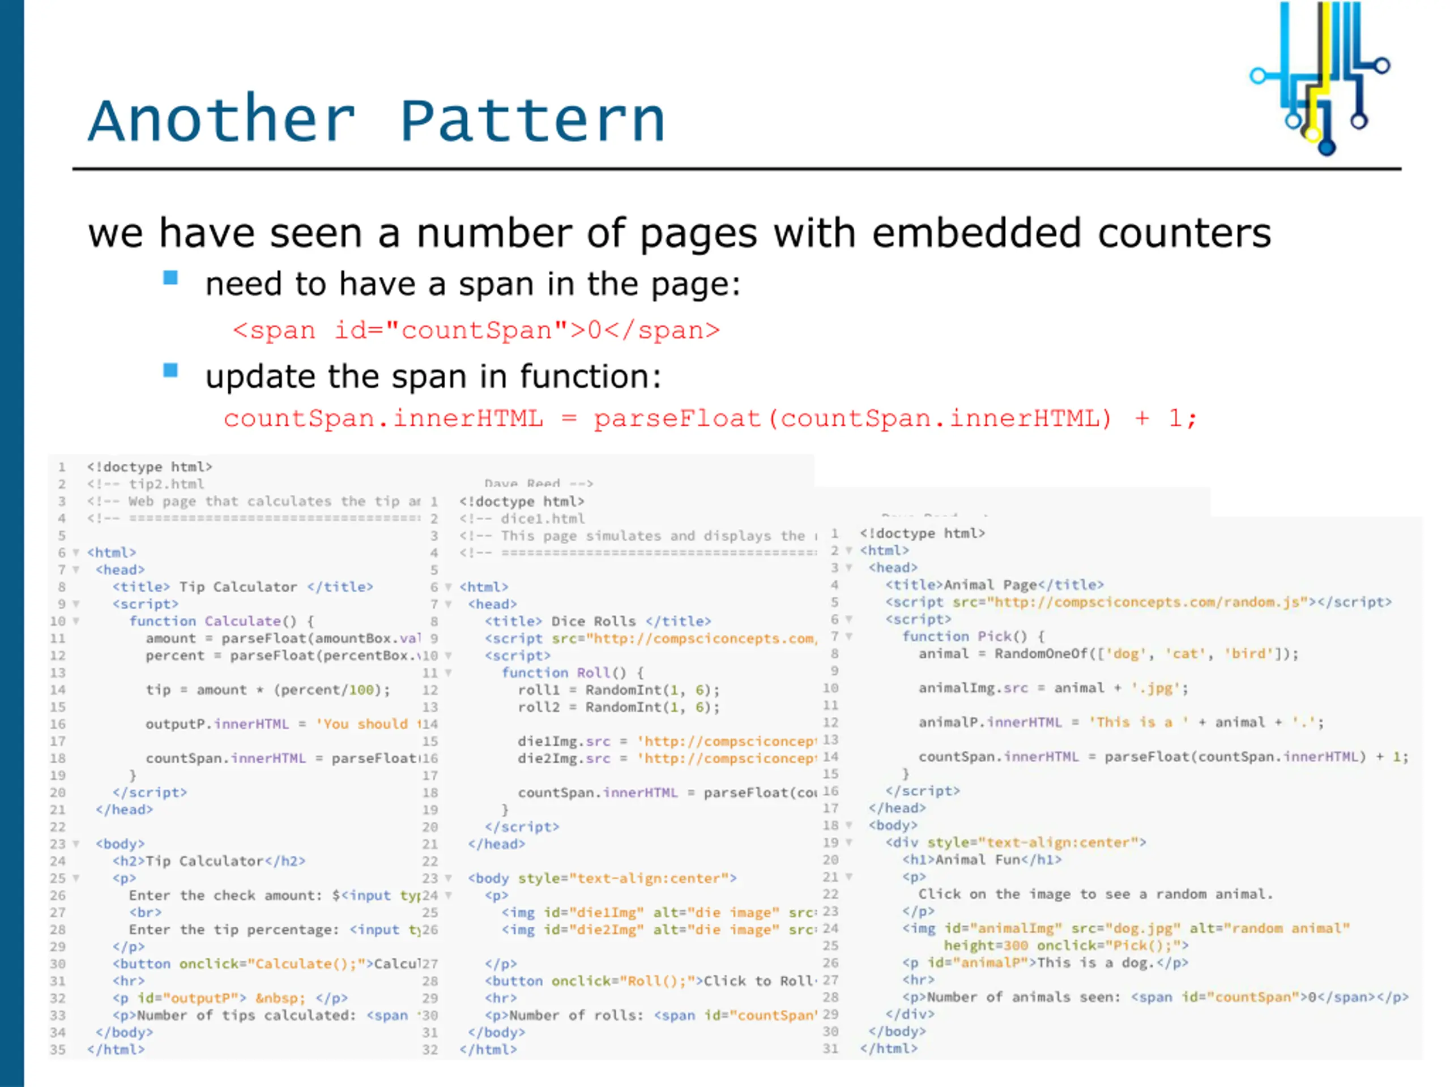
Task: Click the red countSpan.innerHTML parseFloat statement
Action: pyautogui.click(x=710, y=418)
